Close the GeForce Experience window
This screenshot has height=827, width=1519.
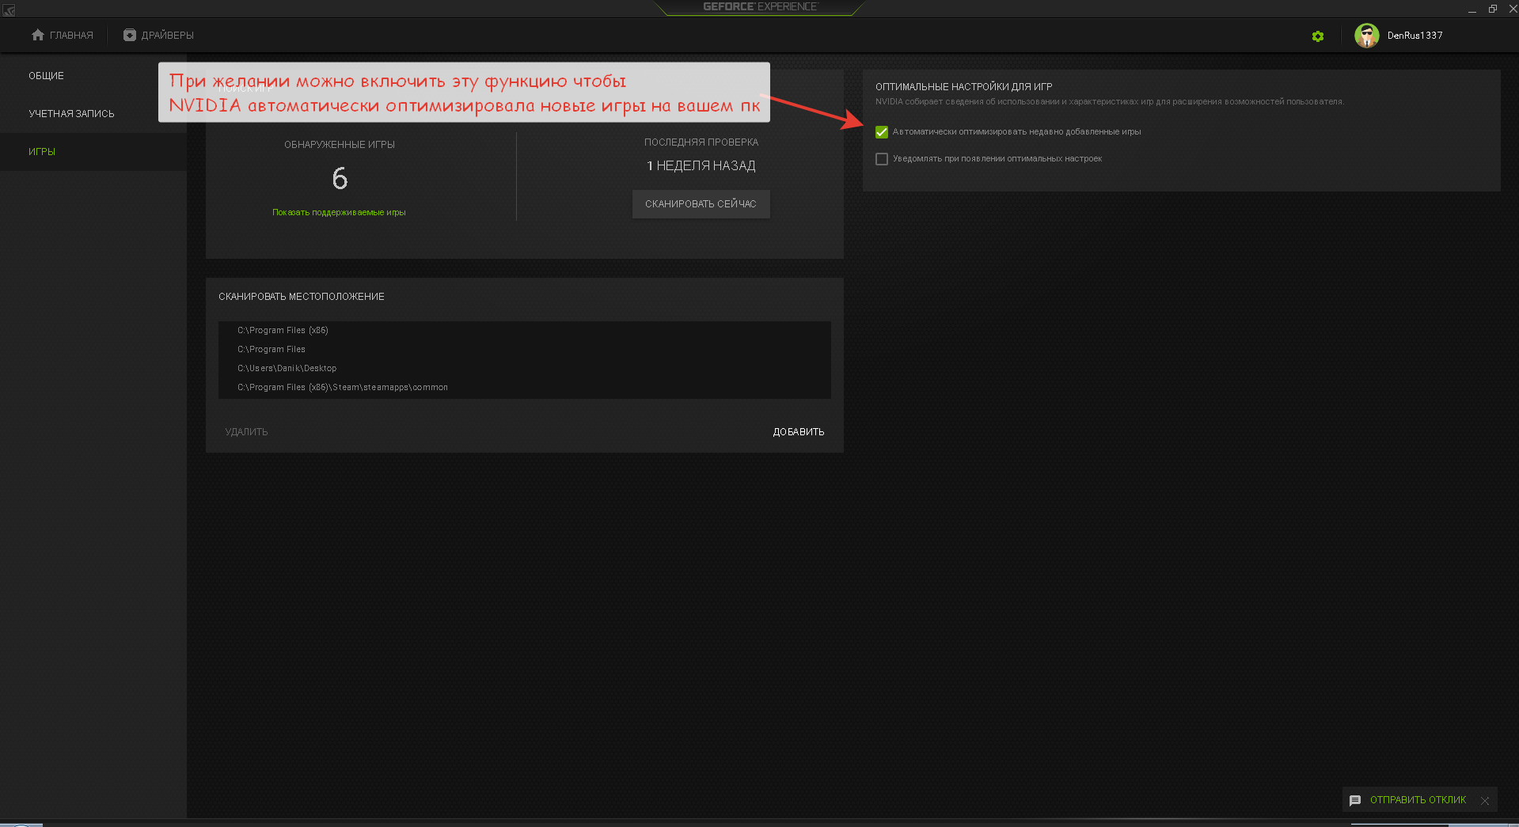pyautogui.click(x=1512, y=9)
